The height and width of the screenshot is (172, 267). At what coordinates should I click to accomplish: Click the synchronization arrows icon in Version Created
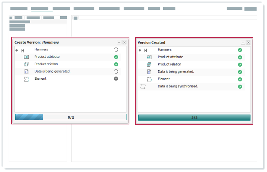tap(143, 87)
